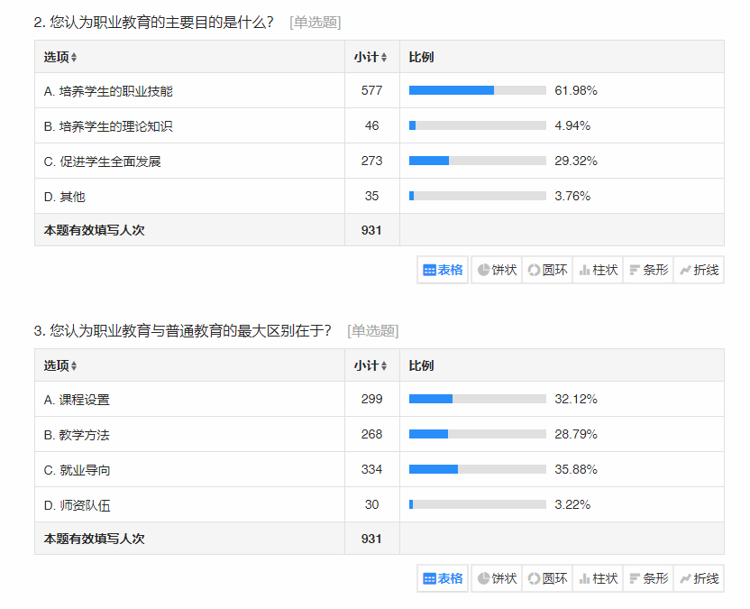This screenshot has height=609, width=750.
Task: Click the 35.88% bar for 就业导向
Action: (477, 469)
